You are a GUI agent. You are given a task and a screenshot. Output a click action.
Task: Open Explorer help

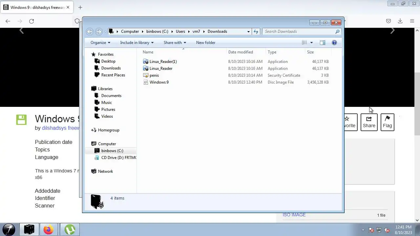[334, 43]
